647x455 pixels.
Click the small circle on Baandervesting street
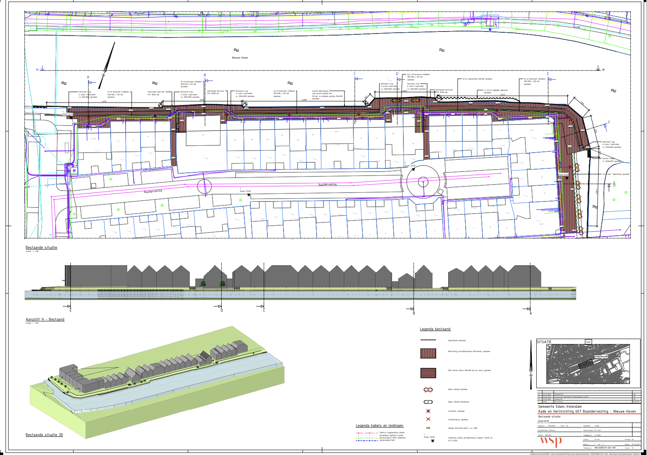point(204,186)
